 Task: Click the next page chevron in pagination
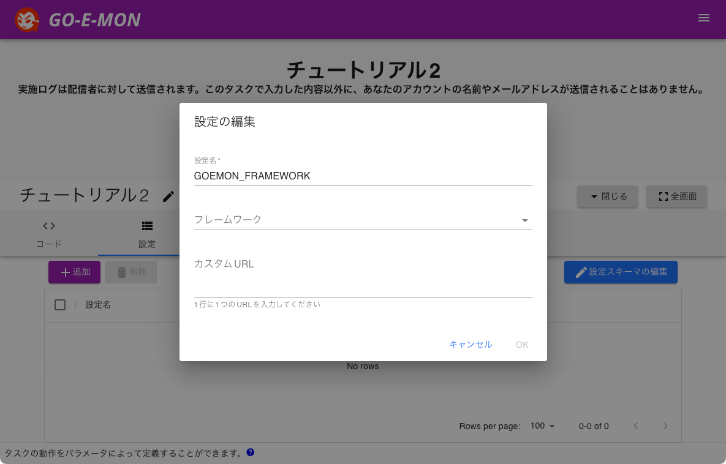pos(665,425)
